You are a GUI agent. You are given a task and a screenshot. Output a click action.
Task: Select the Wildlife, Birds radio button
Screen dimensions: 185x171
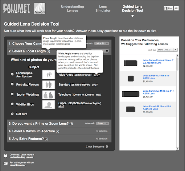tap(12, 104)
